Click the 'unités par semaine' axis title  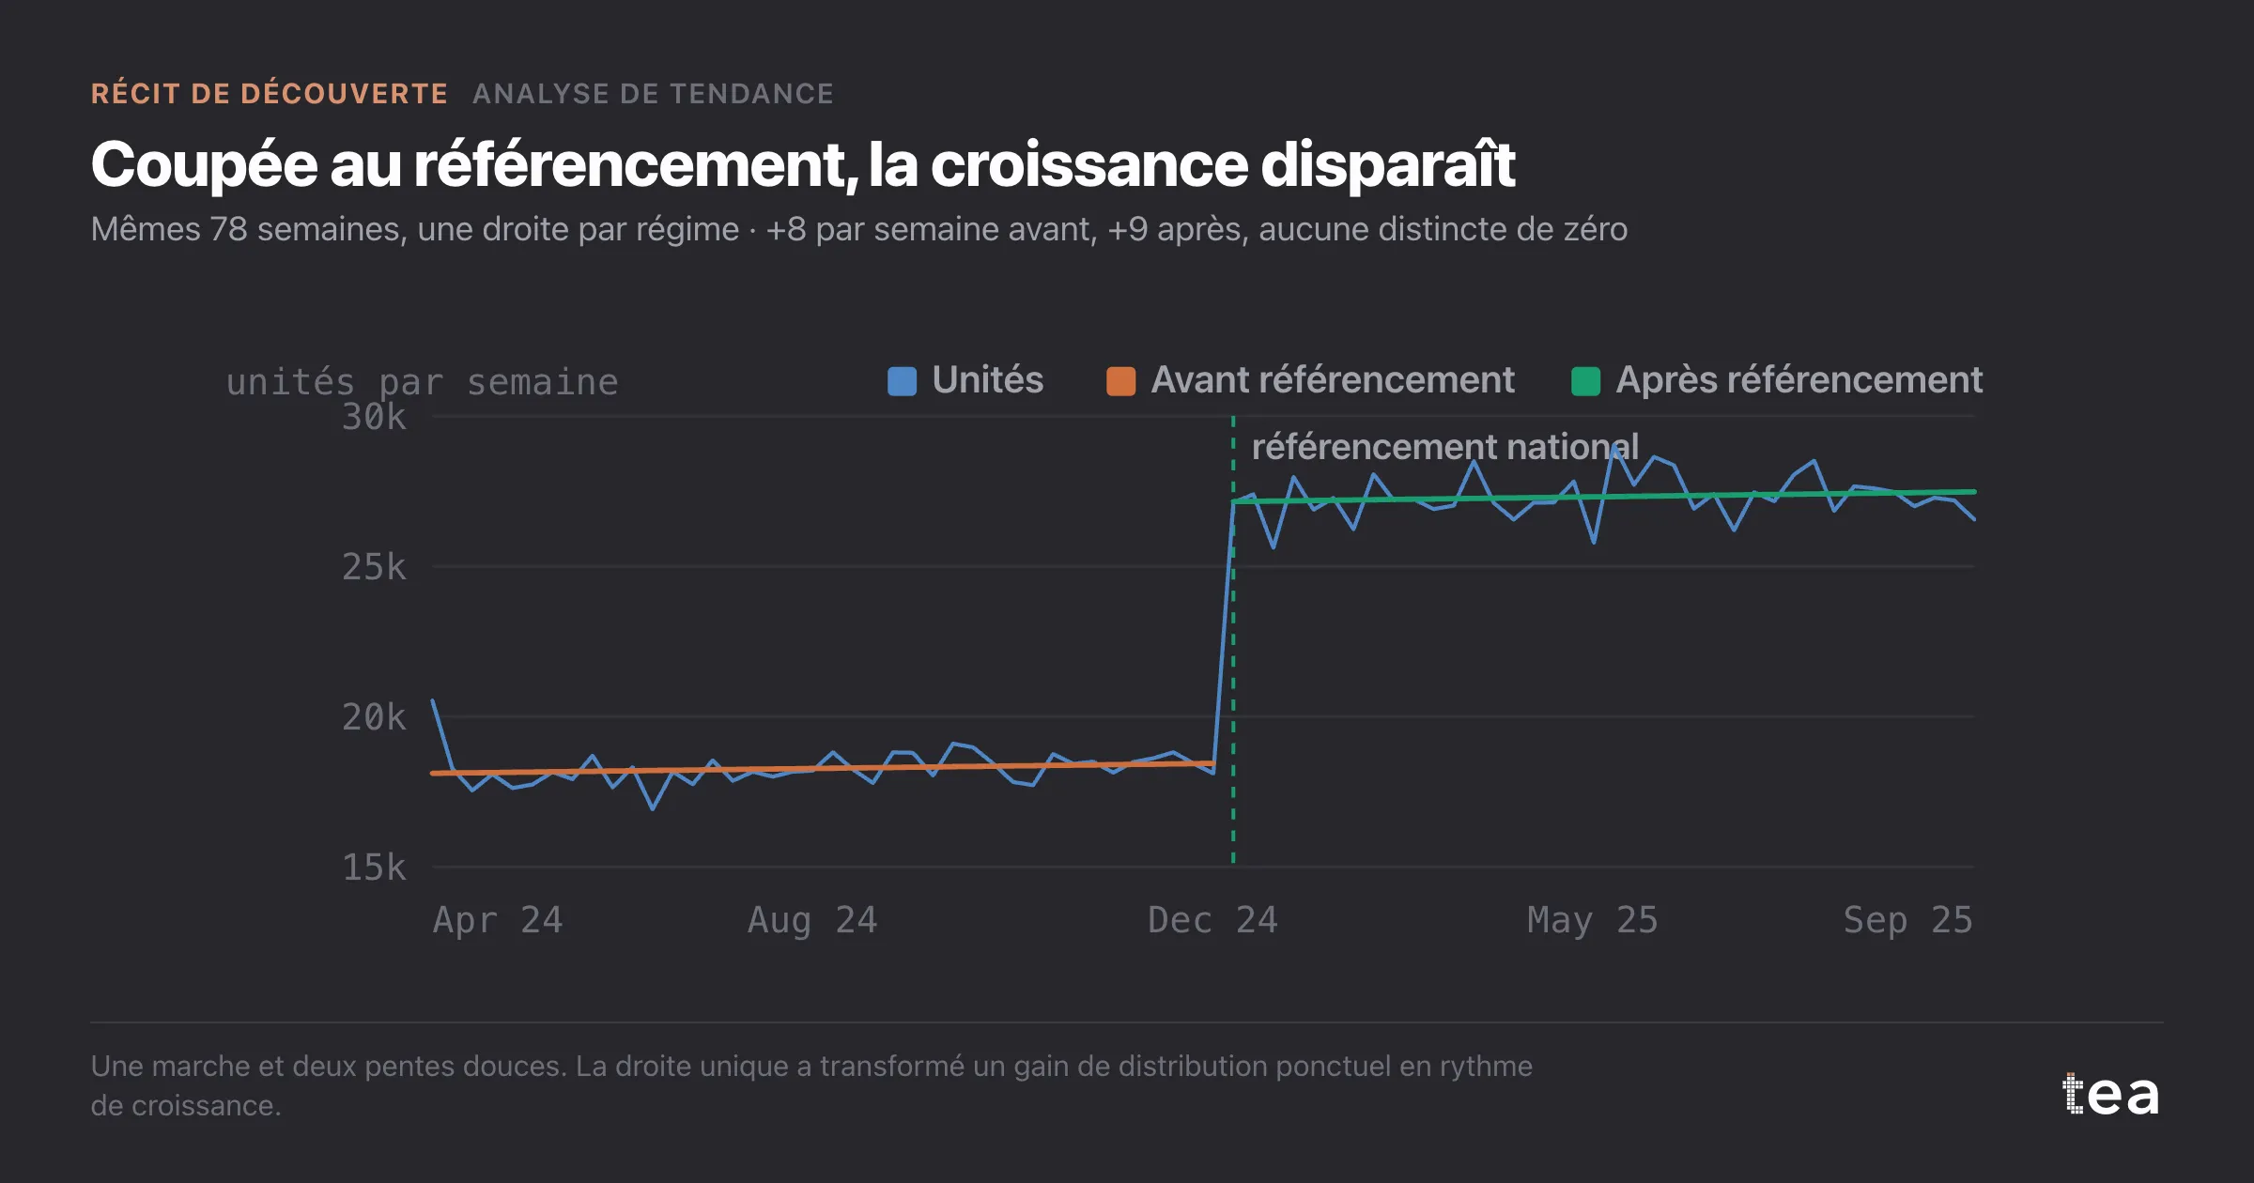422,382
